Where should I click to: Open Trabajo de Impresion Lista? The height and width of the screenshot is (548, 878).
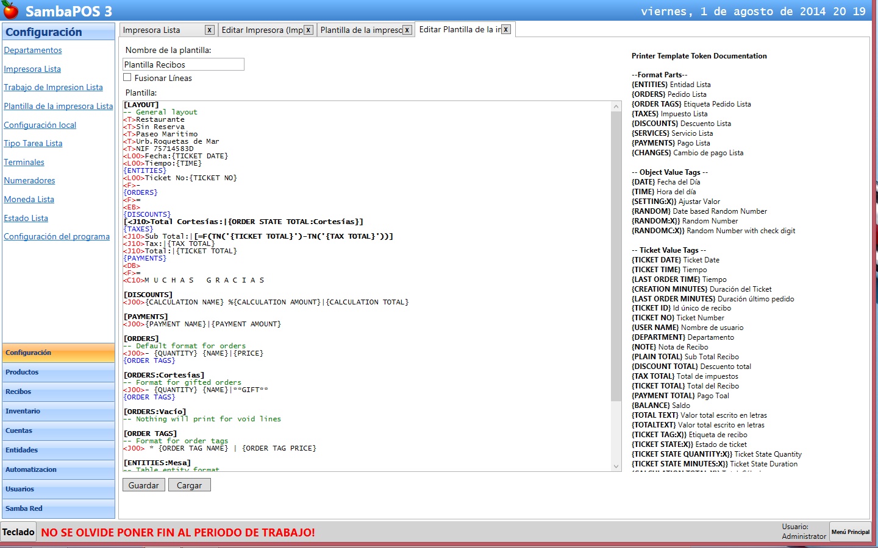(53, 87)
